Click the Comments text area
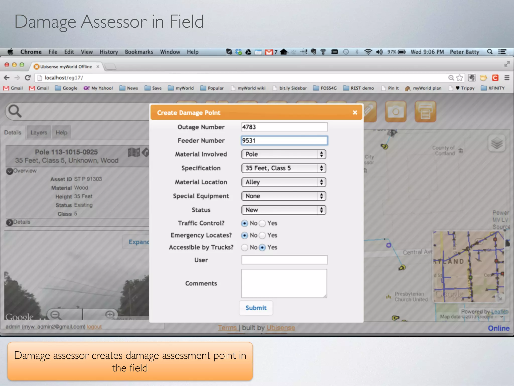Viewport: 514px width, 386px height. pos(284,283)
